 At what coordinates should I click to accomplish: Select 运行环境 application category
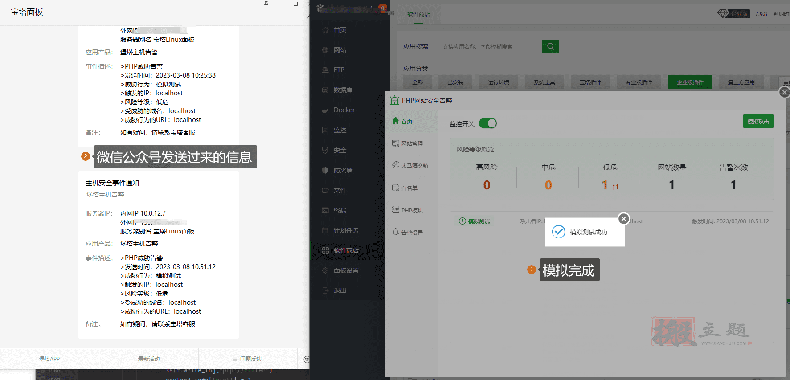pyautogui.click(x=498, y=82)
